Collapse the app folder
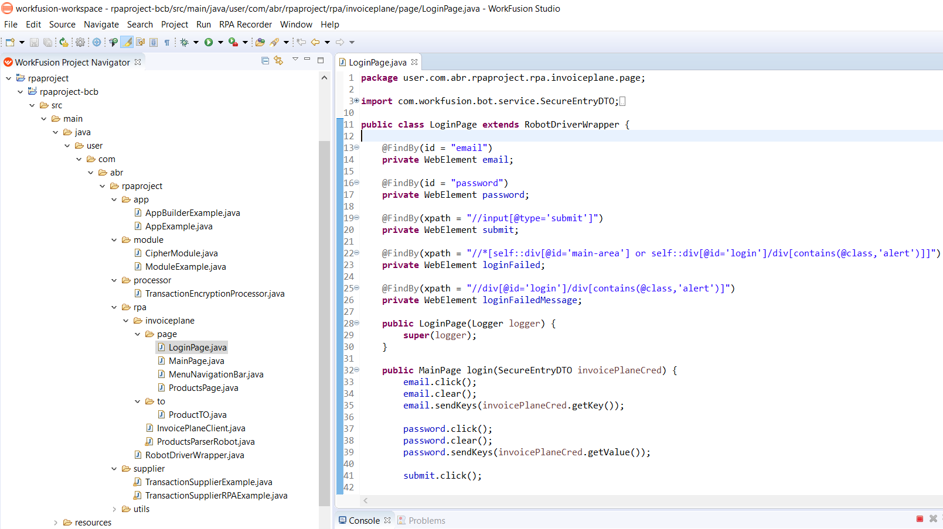The width and height of the screenshot is (943, 529). [114, 200]
